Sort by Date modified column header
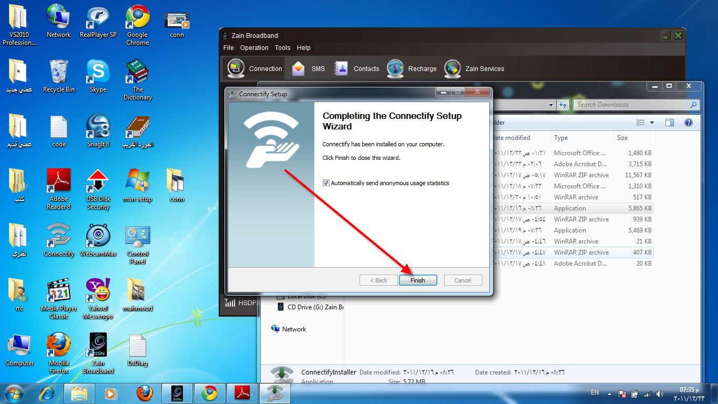Image resolution: width=718 pixels, height=404 pixels. (519, 138)
